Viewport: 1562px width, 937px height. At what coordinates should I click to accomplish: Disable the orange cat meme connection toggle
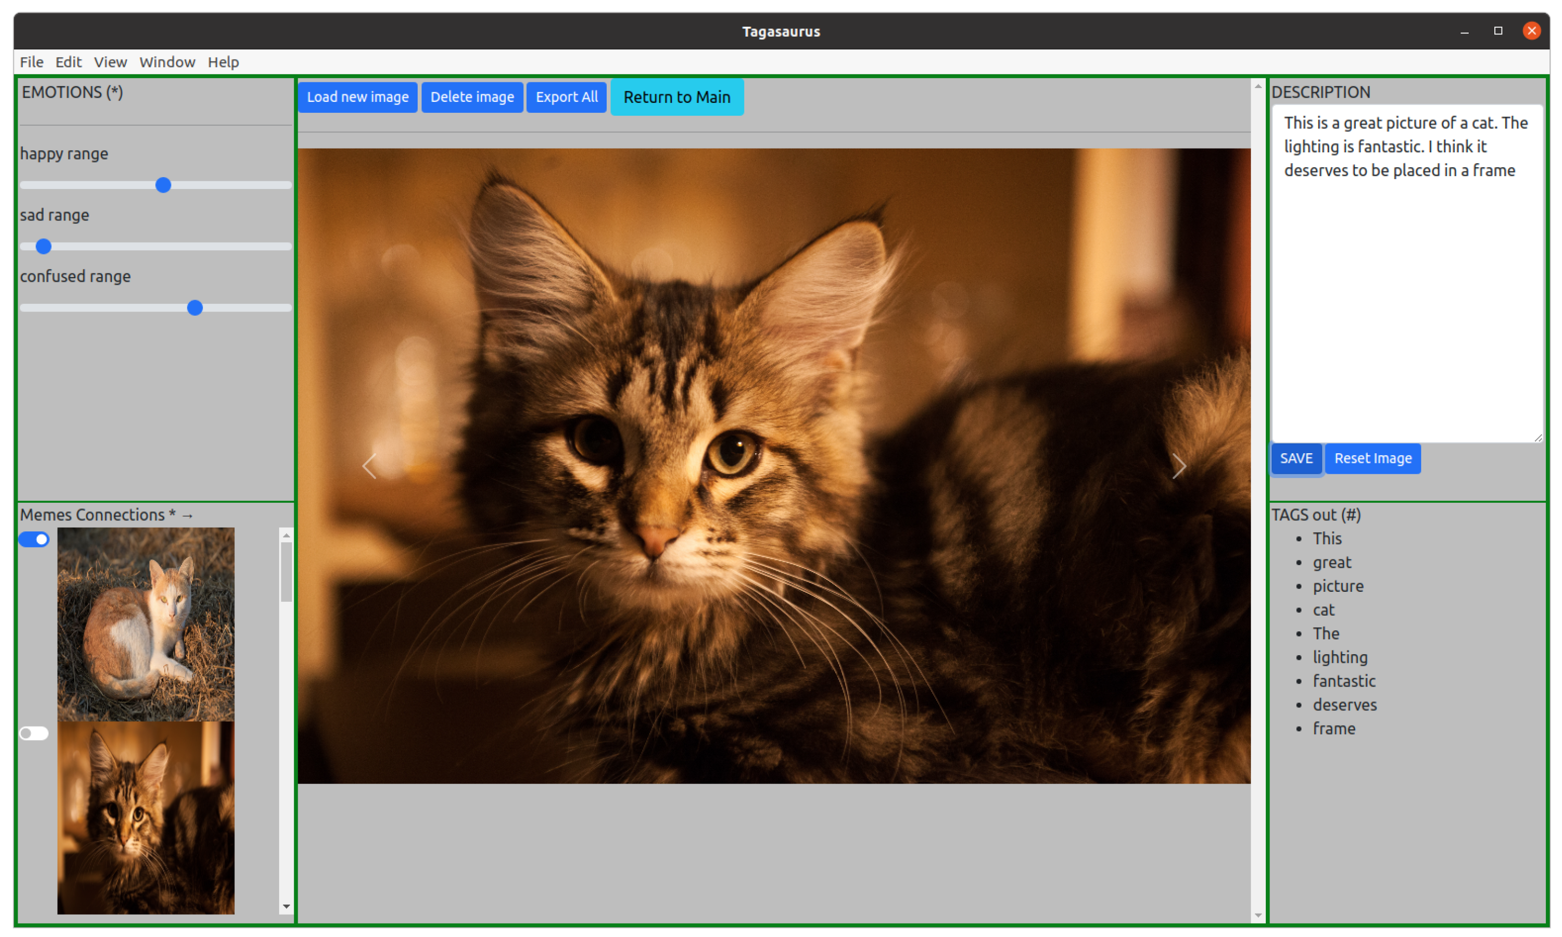(x=34, y=539)
